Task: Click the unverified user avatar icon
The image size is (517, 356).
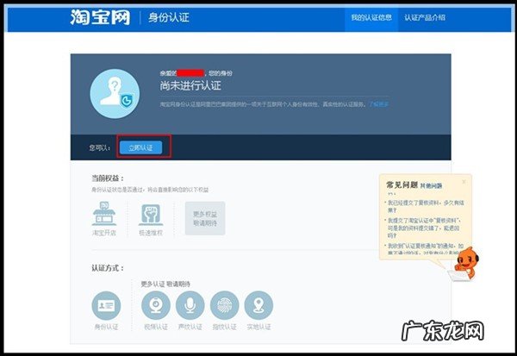Action: coord(115,93)
